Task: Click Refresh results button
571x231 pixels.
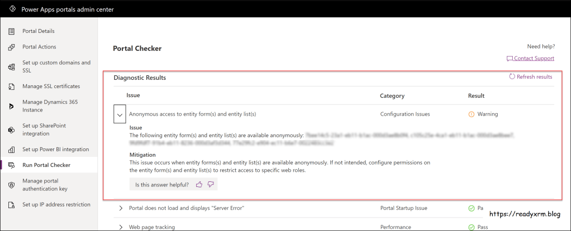Action: (x=530, y=77)
